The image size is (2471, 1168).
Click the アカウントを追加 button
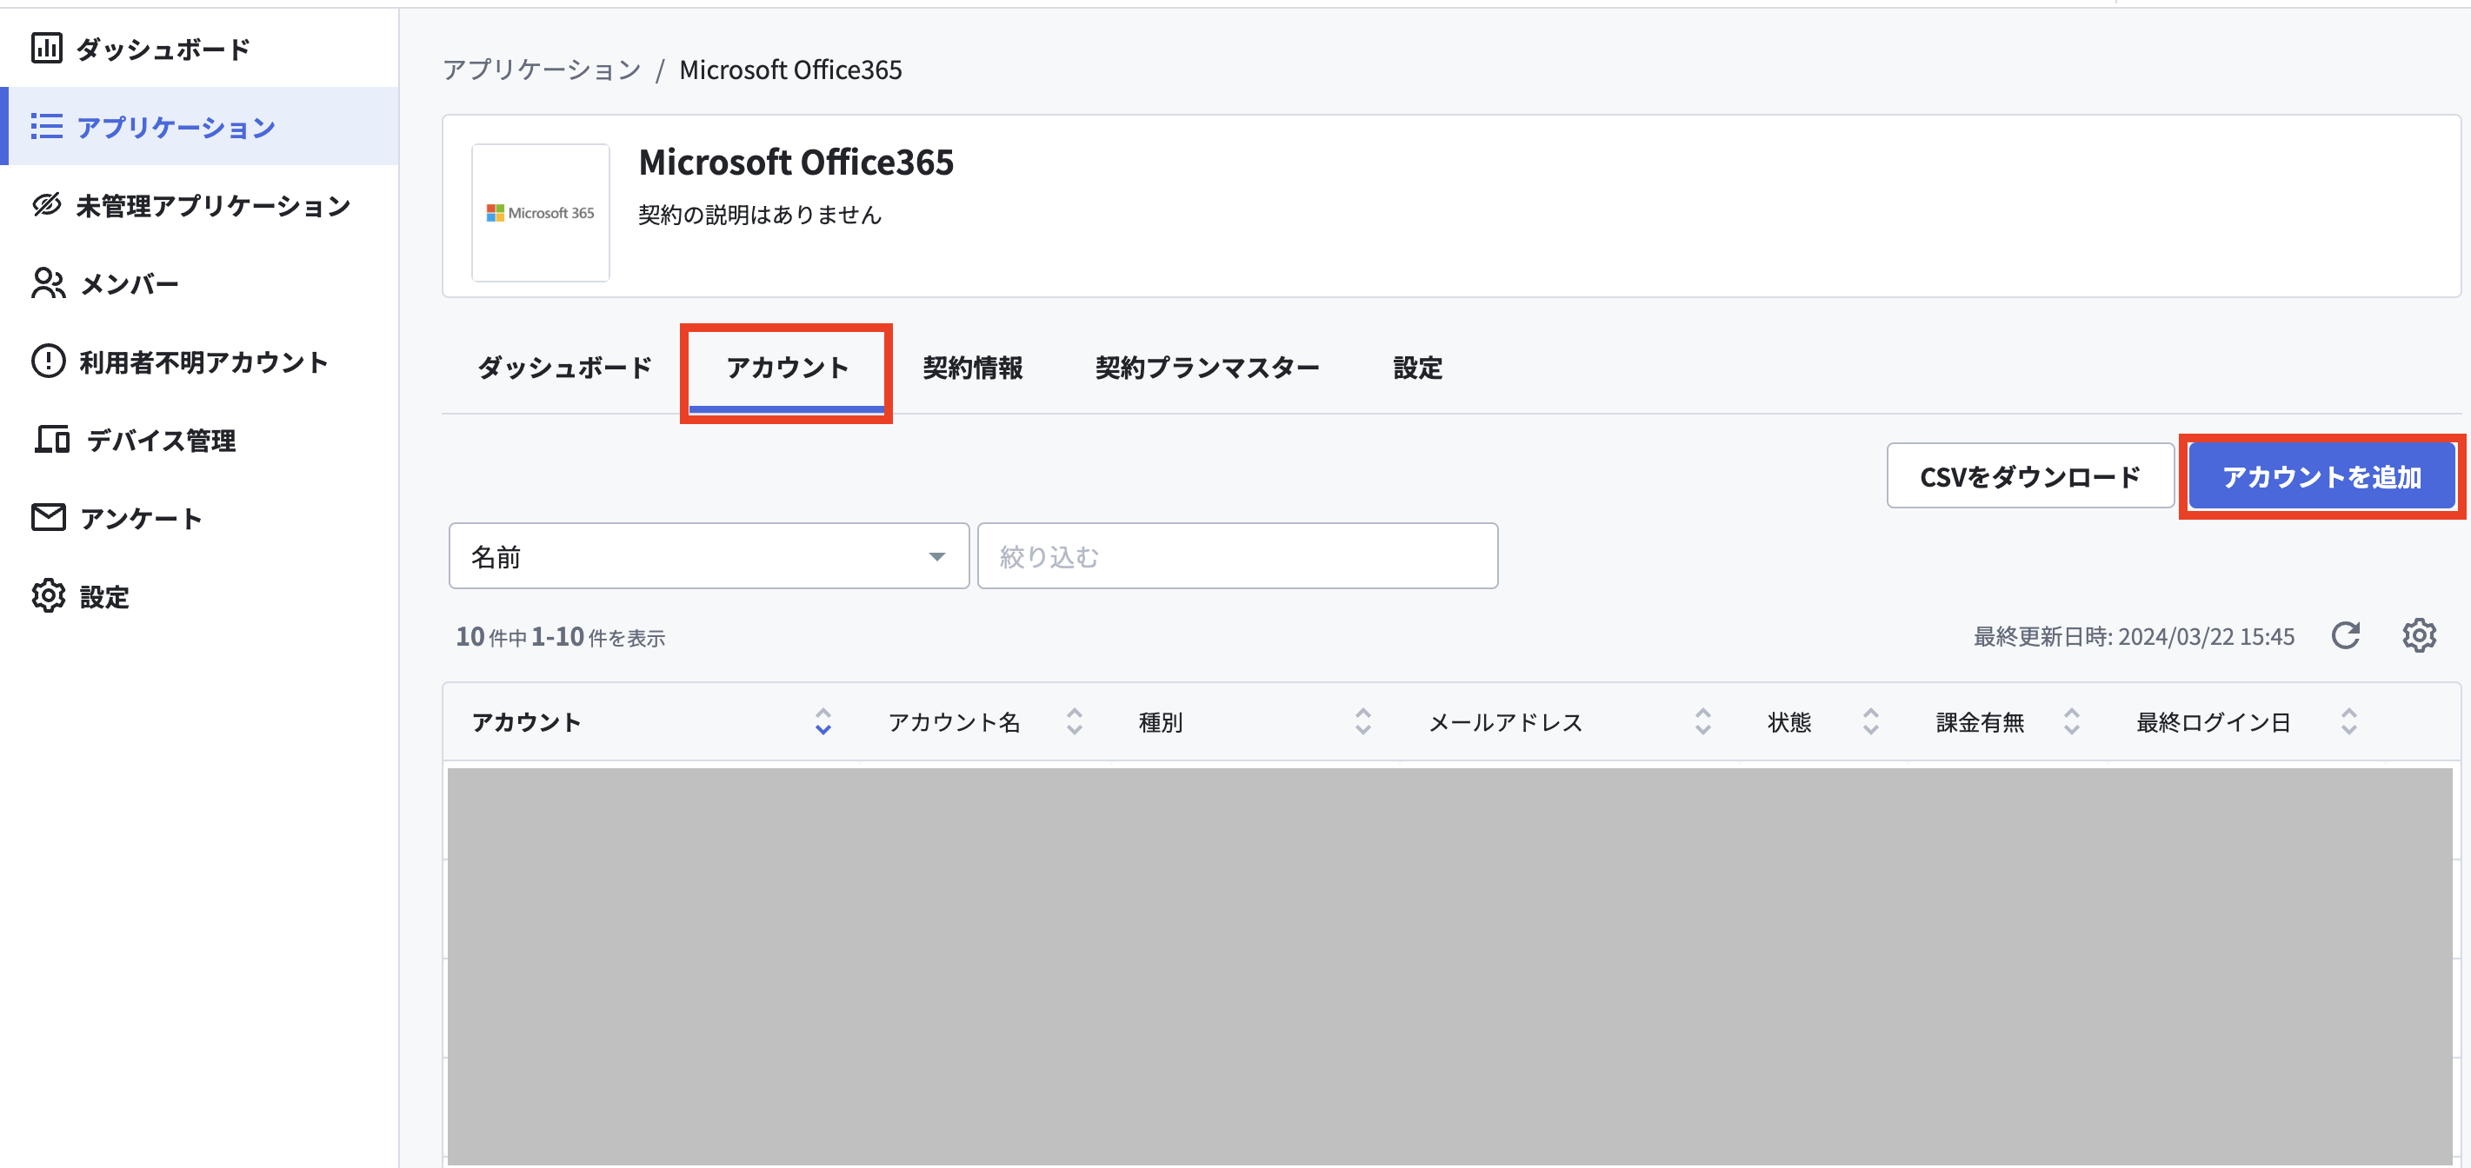[x=2321, y=475]
